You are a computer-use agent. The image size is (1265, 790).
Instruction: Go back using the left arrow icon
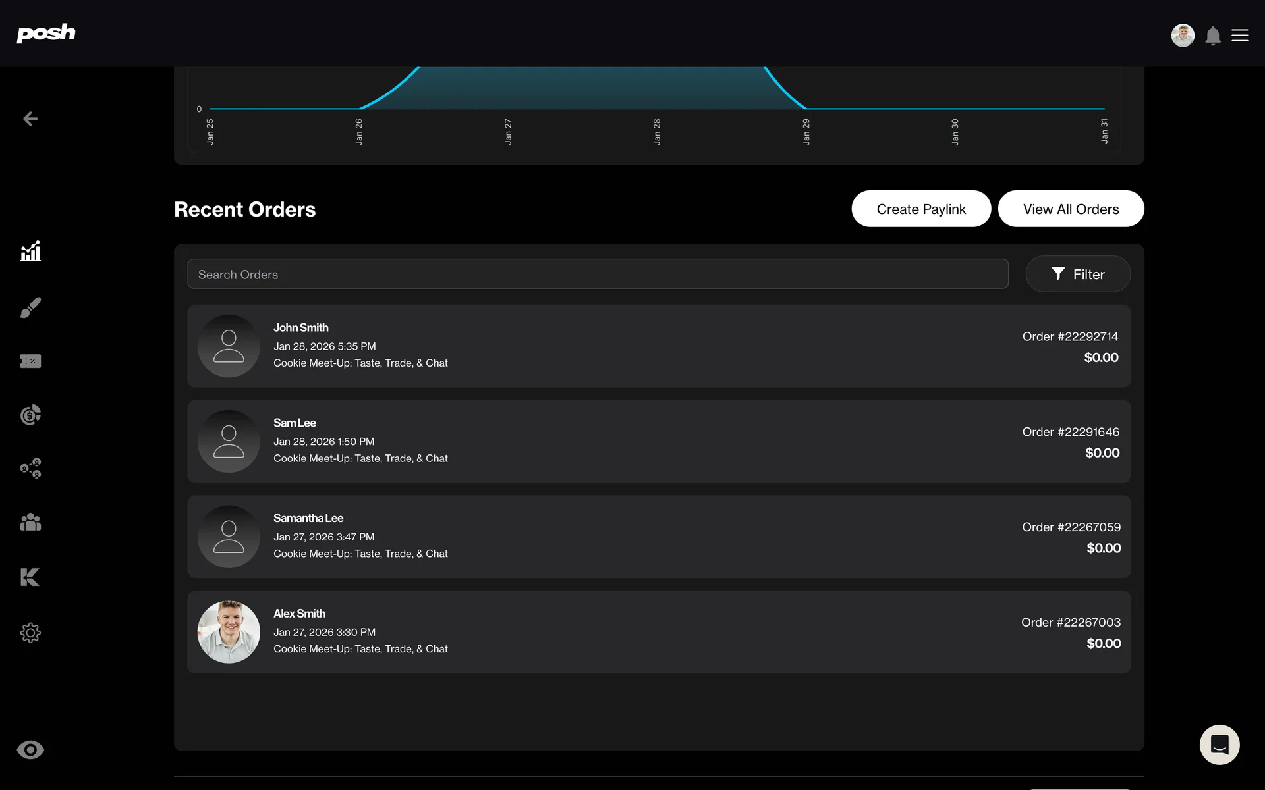point(30,118)
